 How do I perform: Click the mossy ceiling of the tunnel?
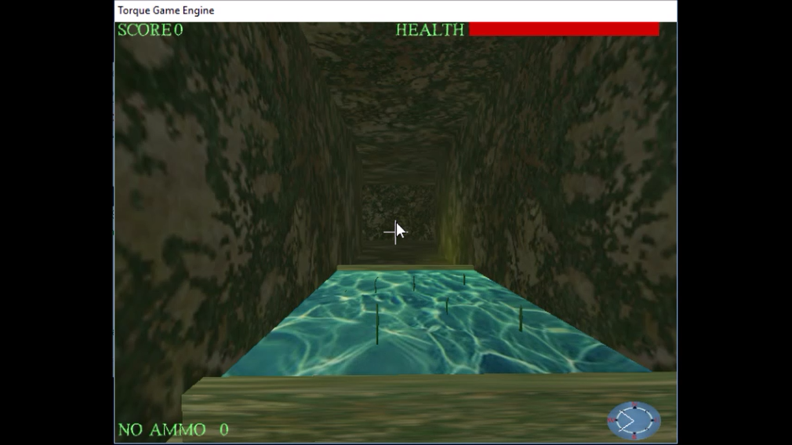(400, 81)
